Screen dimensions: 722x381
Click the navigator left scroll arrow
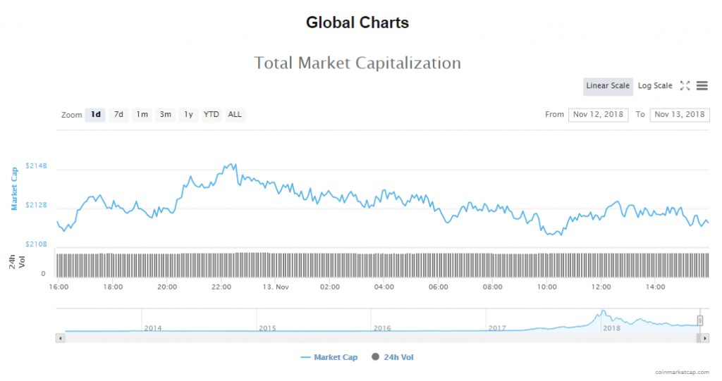(x=60, y=339)
